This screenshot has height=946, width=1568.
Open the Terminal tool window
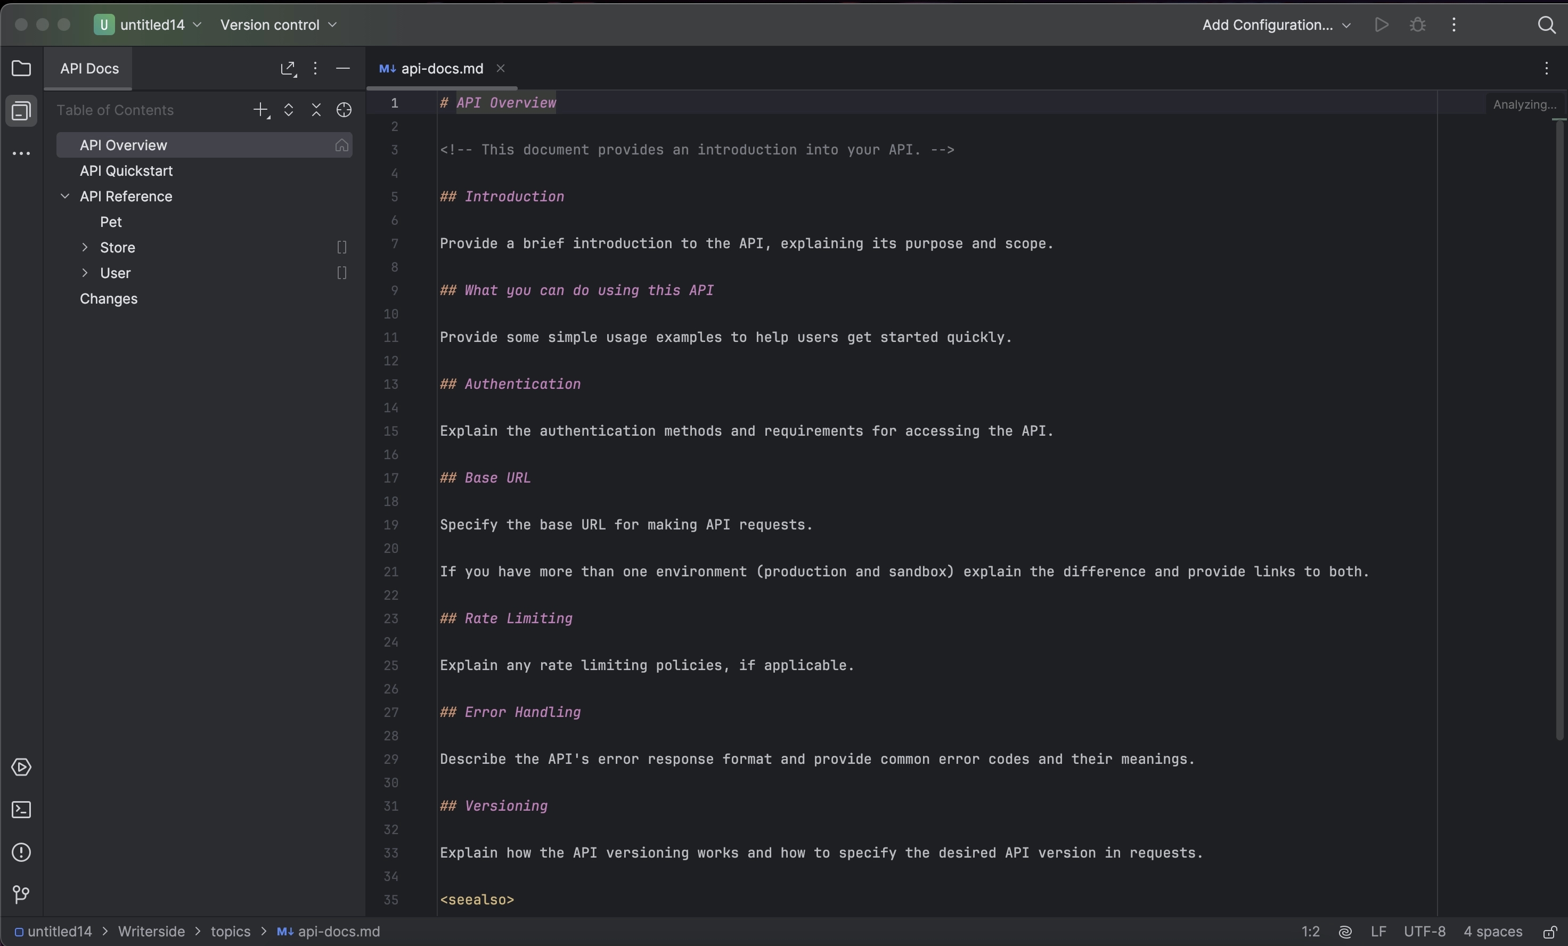click(x=21, y=810)
